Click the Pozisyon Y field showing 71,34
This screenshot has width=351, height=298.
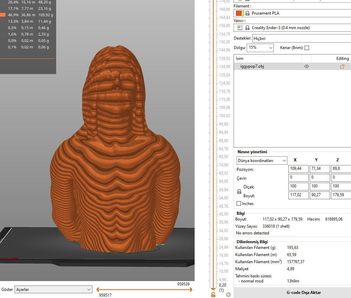(320, 169)
